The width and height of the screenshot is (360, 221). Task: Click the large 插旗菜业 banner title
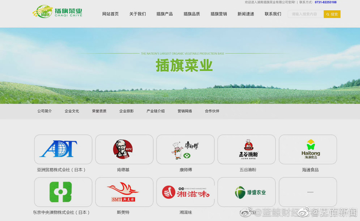point(184,66)
